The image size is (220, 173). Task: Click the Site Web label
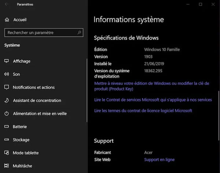point(102,159)
